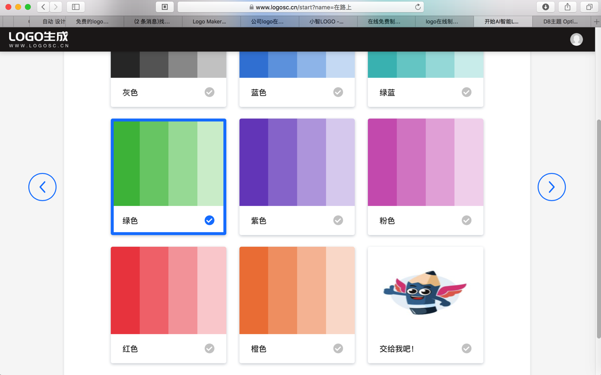Click the 交给我吧! label text
This screenshot has height=375, width=601.
[397, 349]
